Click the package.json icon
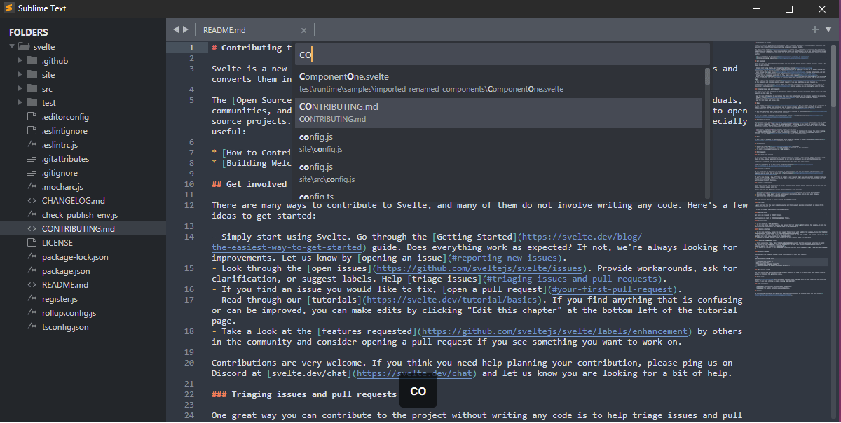The height and width of the screenshot is (423, 841). click(32, 271)
